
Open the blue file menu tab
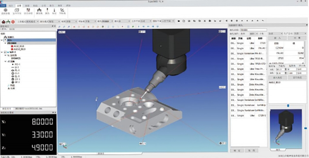click(x=3, y=5)
